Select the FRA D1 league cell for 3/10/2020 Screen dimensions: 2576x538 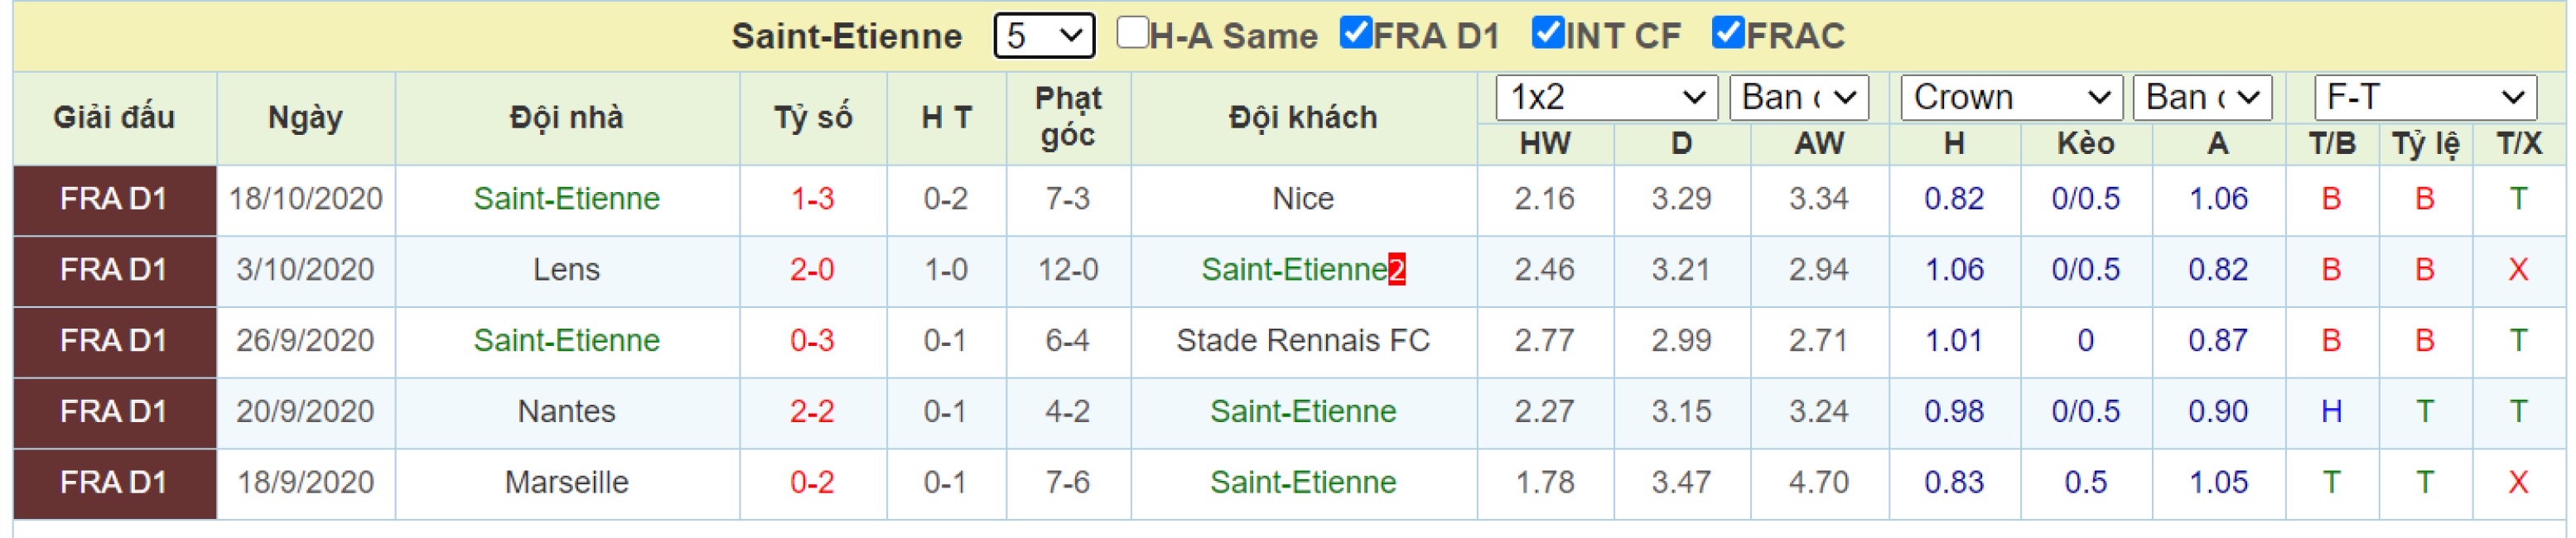(114, 270)
